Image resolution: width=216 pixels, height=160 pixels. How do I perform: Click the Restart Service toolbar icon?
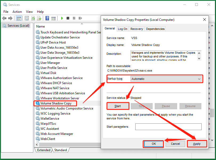pos(80,18)
